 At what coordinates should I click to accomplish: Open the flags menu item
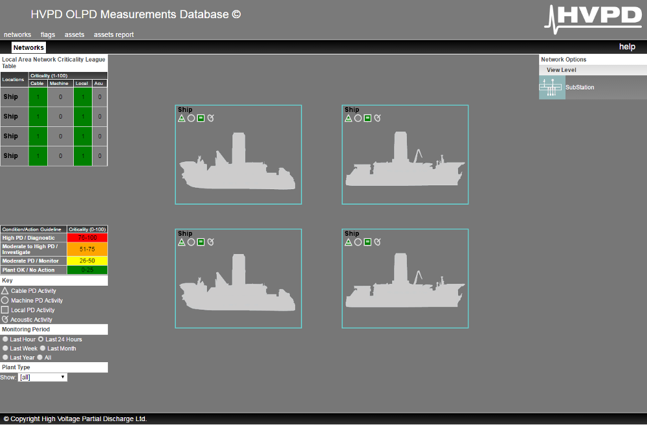click(48, 35)
